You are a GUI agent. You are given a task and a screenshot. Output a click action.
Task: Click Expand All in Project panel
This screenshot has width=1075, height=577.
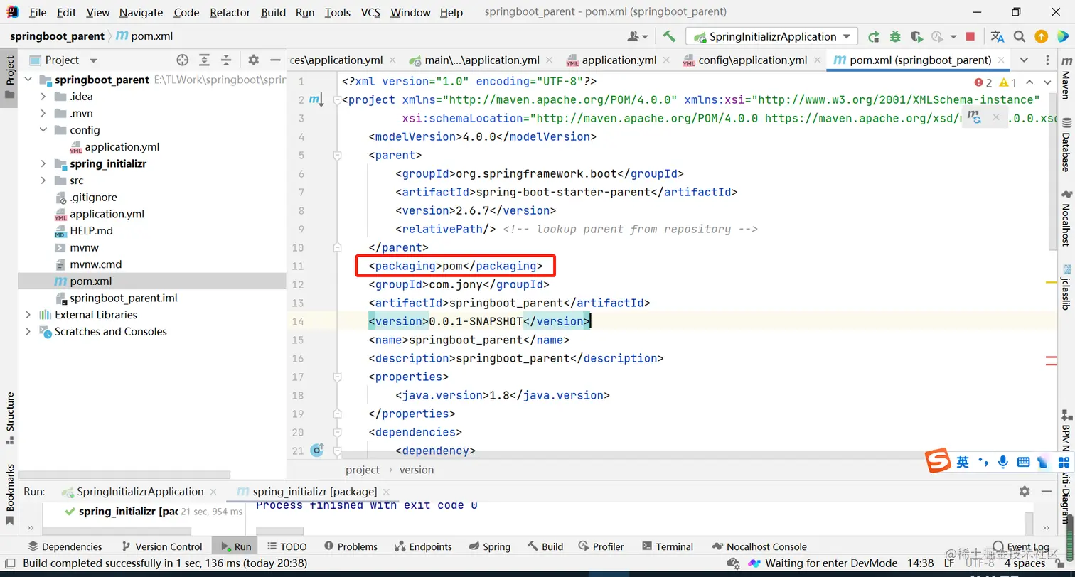pos(204,60)
